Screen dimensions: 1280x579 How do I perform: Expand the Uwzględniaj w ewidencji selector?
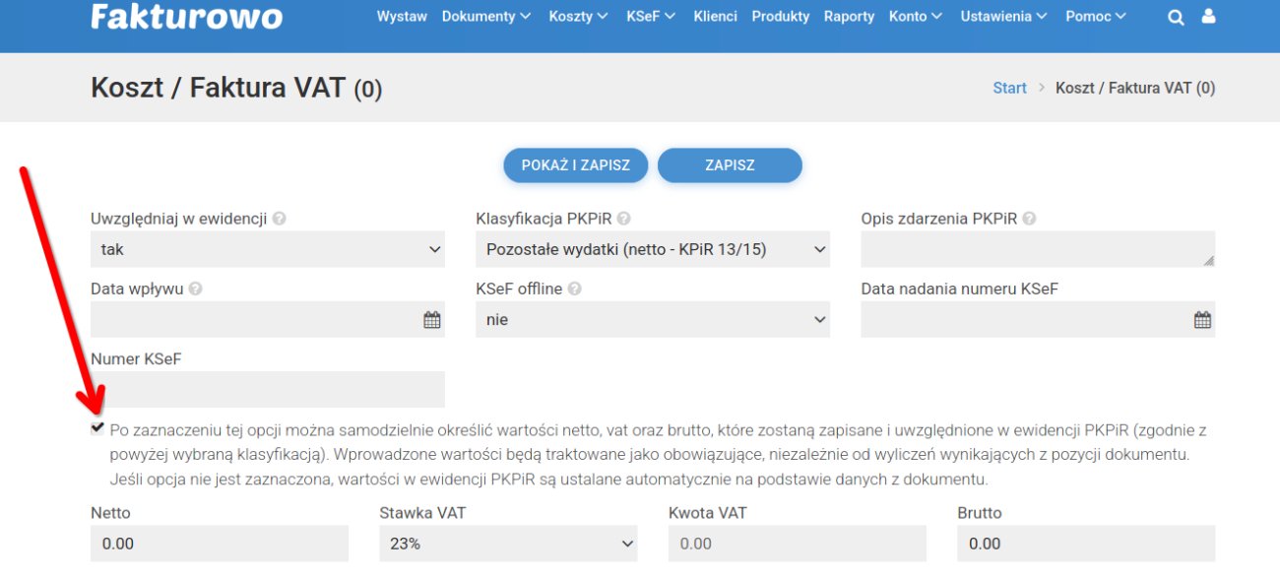267,249
